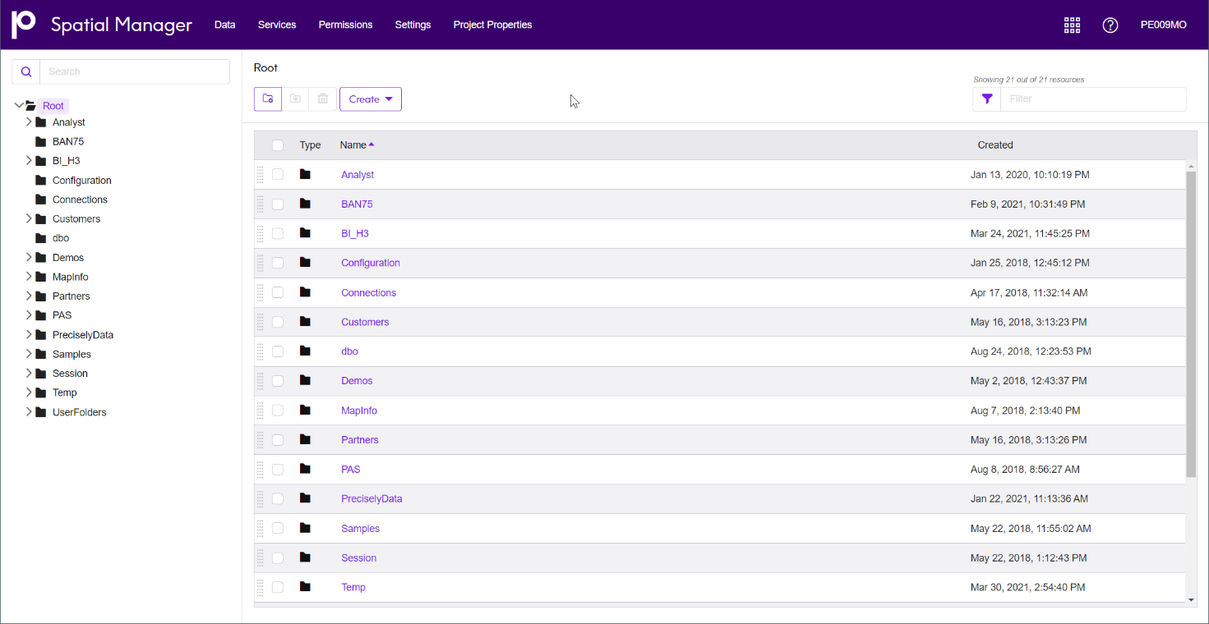Open the Create dropdown
The height and width of the screenshot is (624, 1209).
371,99
